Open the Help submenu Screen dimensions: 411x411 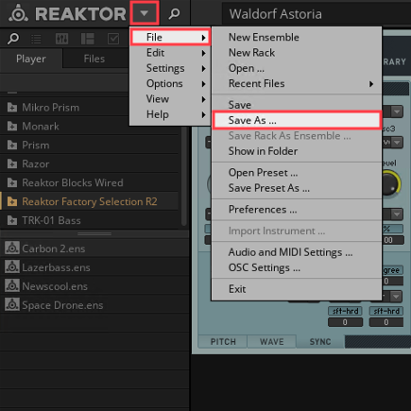(x=170, y=114)
